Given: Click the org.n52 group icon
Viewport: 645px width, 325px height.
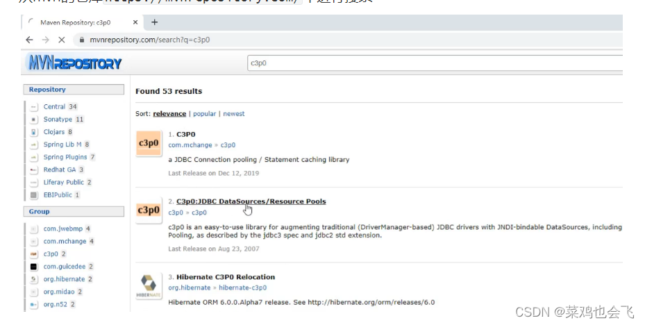Looking at the screenshot, I should coord(34,305).
